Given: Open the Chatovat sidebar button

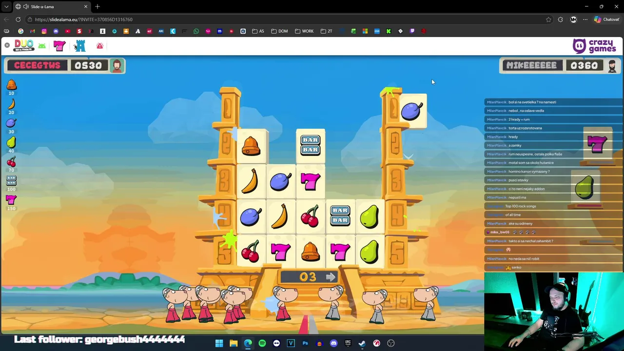Looking at the screenshot, I should (x=606, y=19).
